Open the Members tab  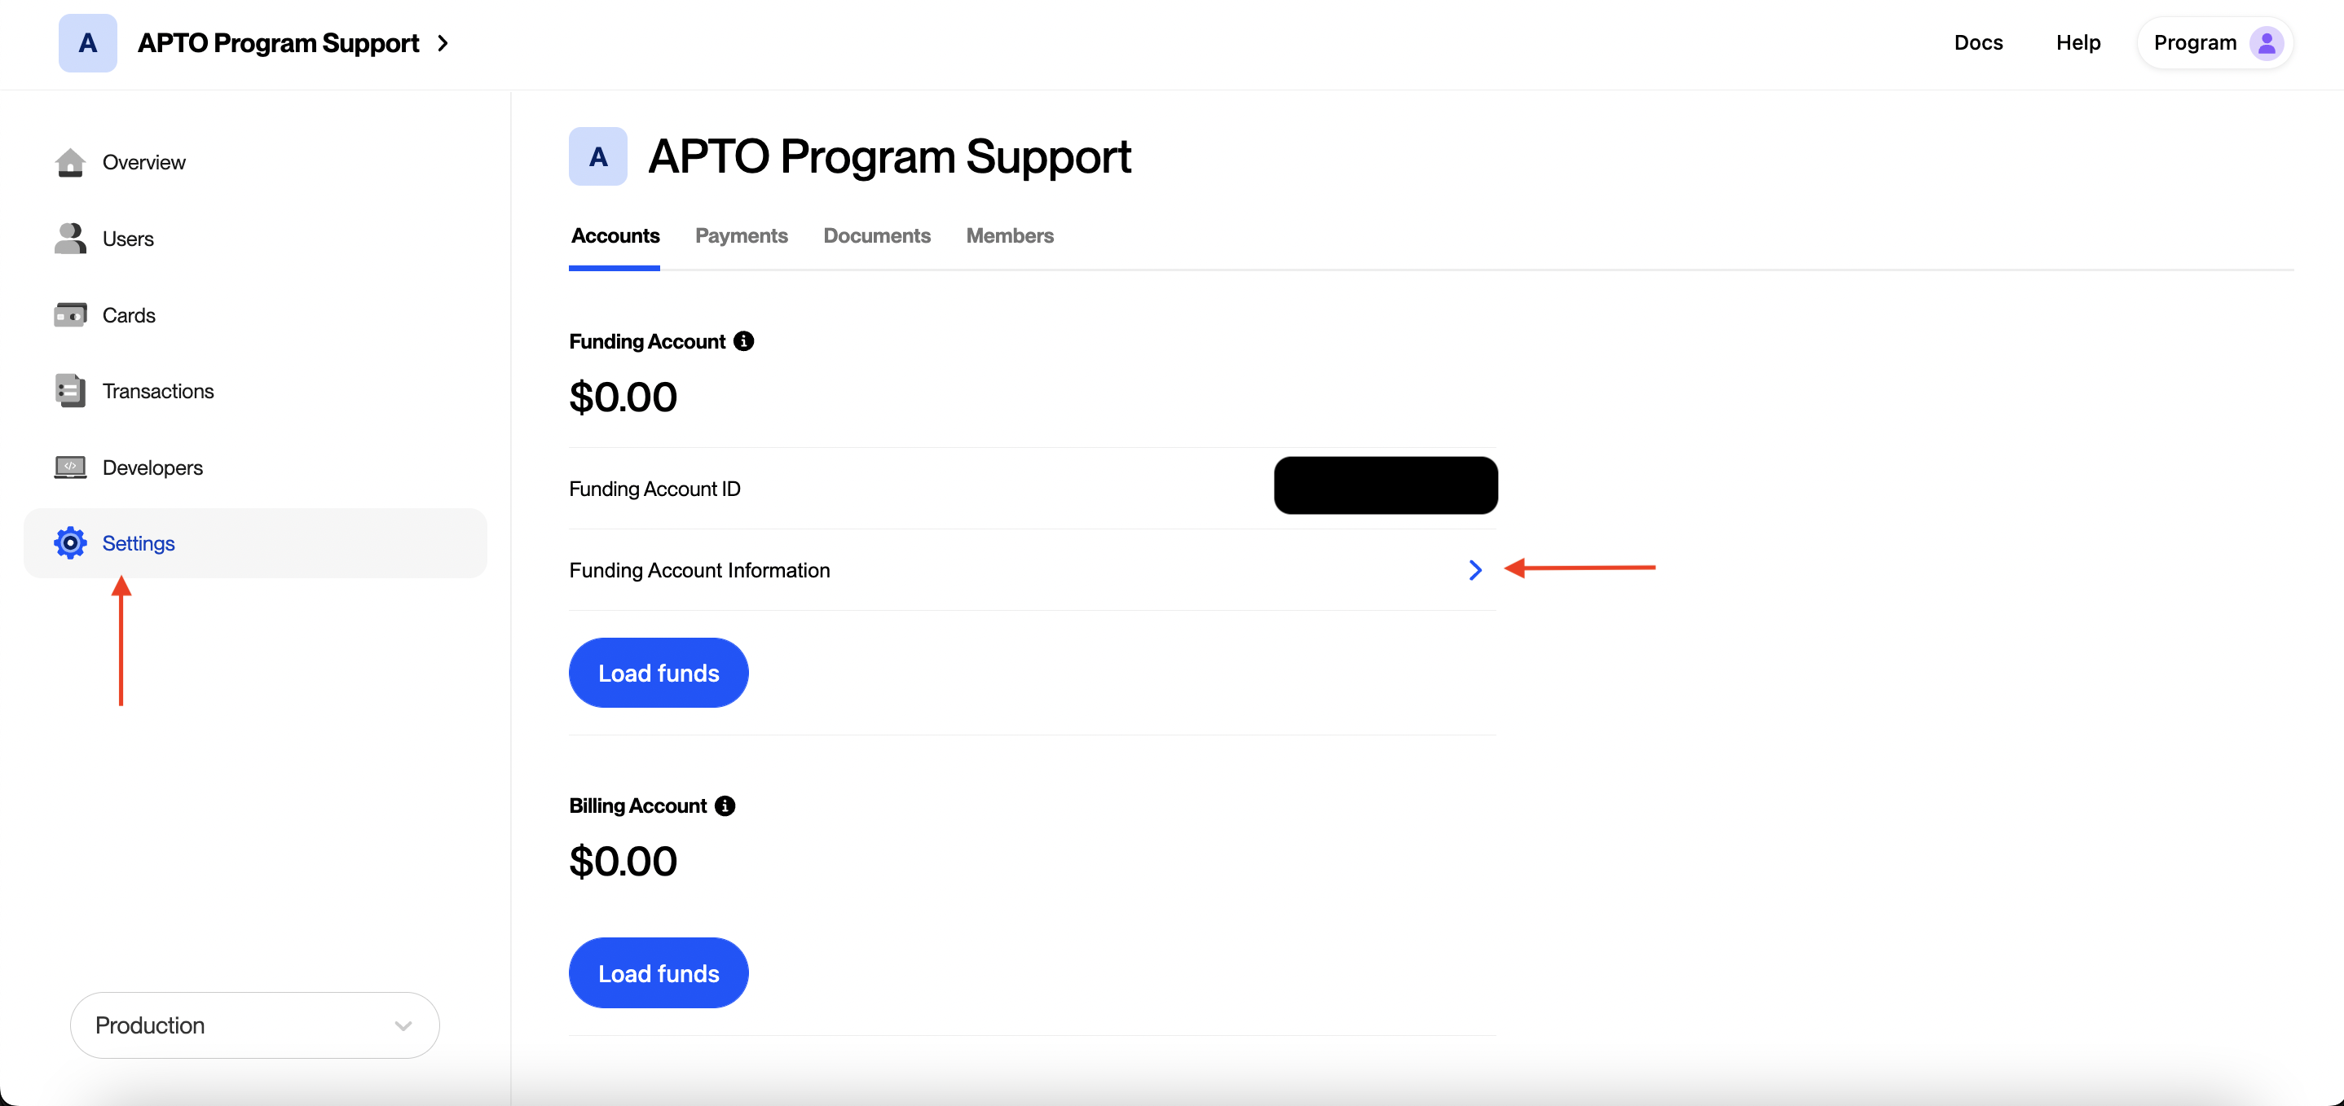point(1009,235)
